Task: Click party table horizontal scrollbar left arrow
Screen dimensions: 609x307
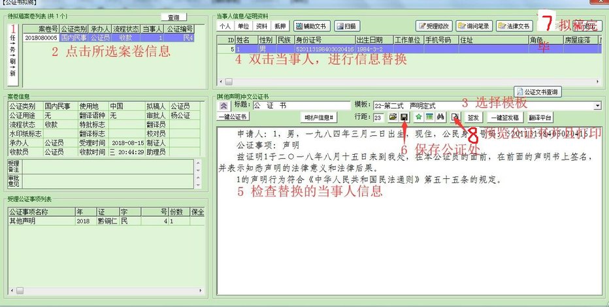Action: tap(222, 82)
